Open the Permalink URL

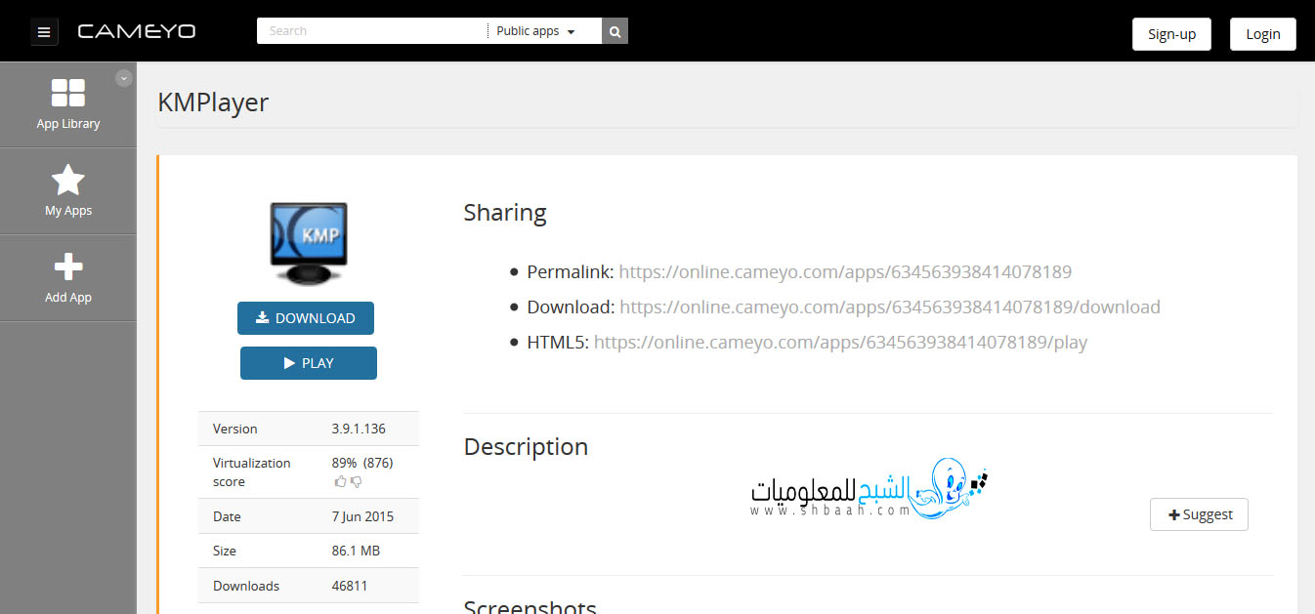tap(845, 271)
